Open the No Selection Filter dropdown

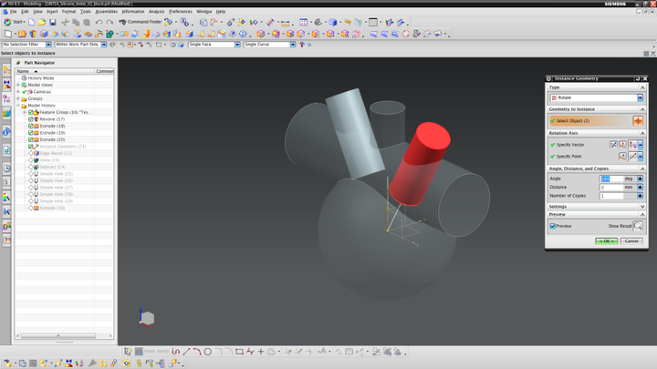pyautogui.click(x=48, y=45)
